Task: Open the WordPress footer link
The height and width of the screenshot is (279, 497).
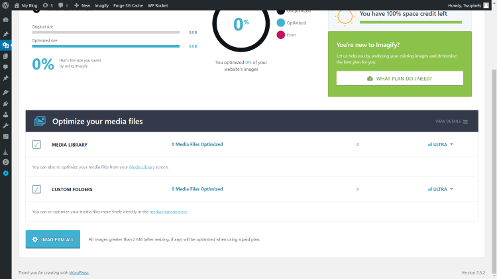Action: tap(79, 272)
